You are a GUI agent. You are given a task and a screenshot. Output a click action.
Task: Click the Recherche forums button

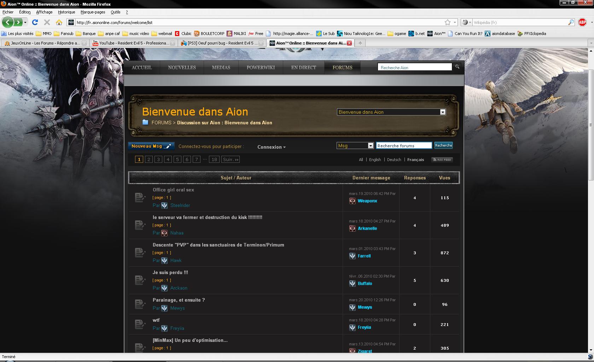(443, 145)
